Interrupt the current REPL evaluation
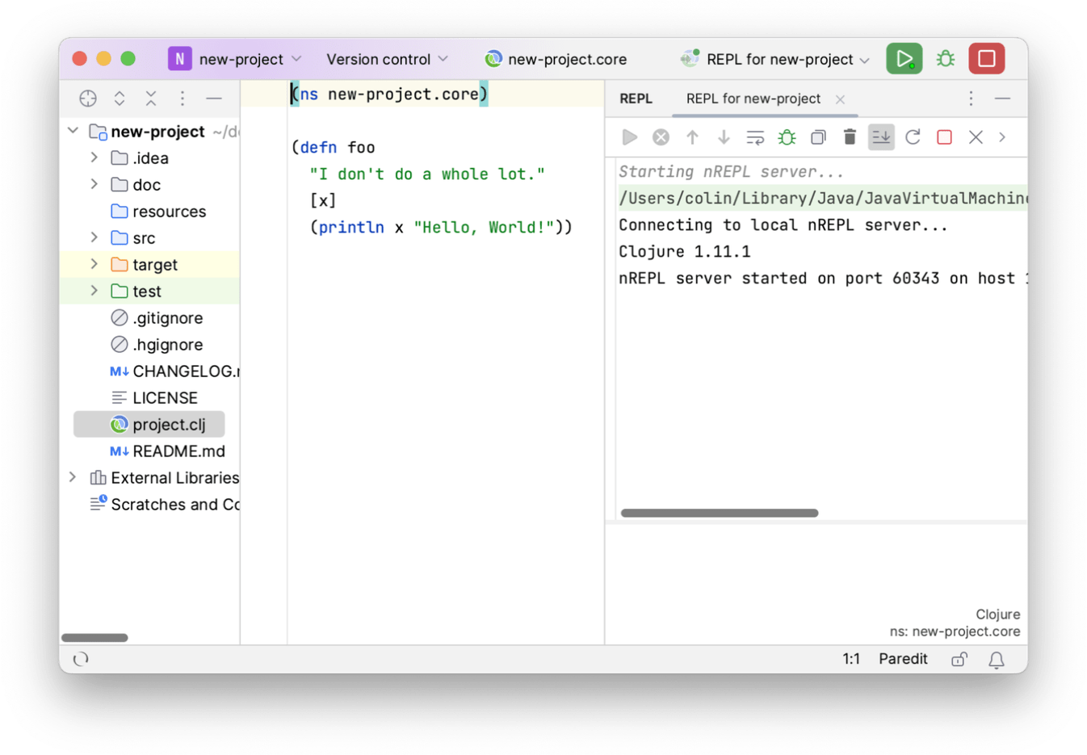Screen dimensions: 1087x755 tap(661, 137)
